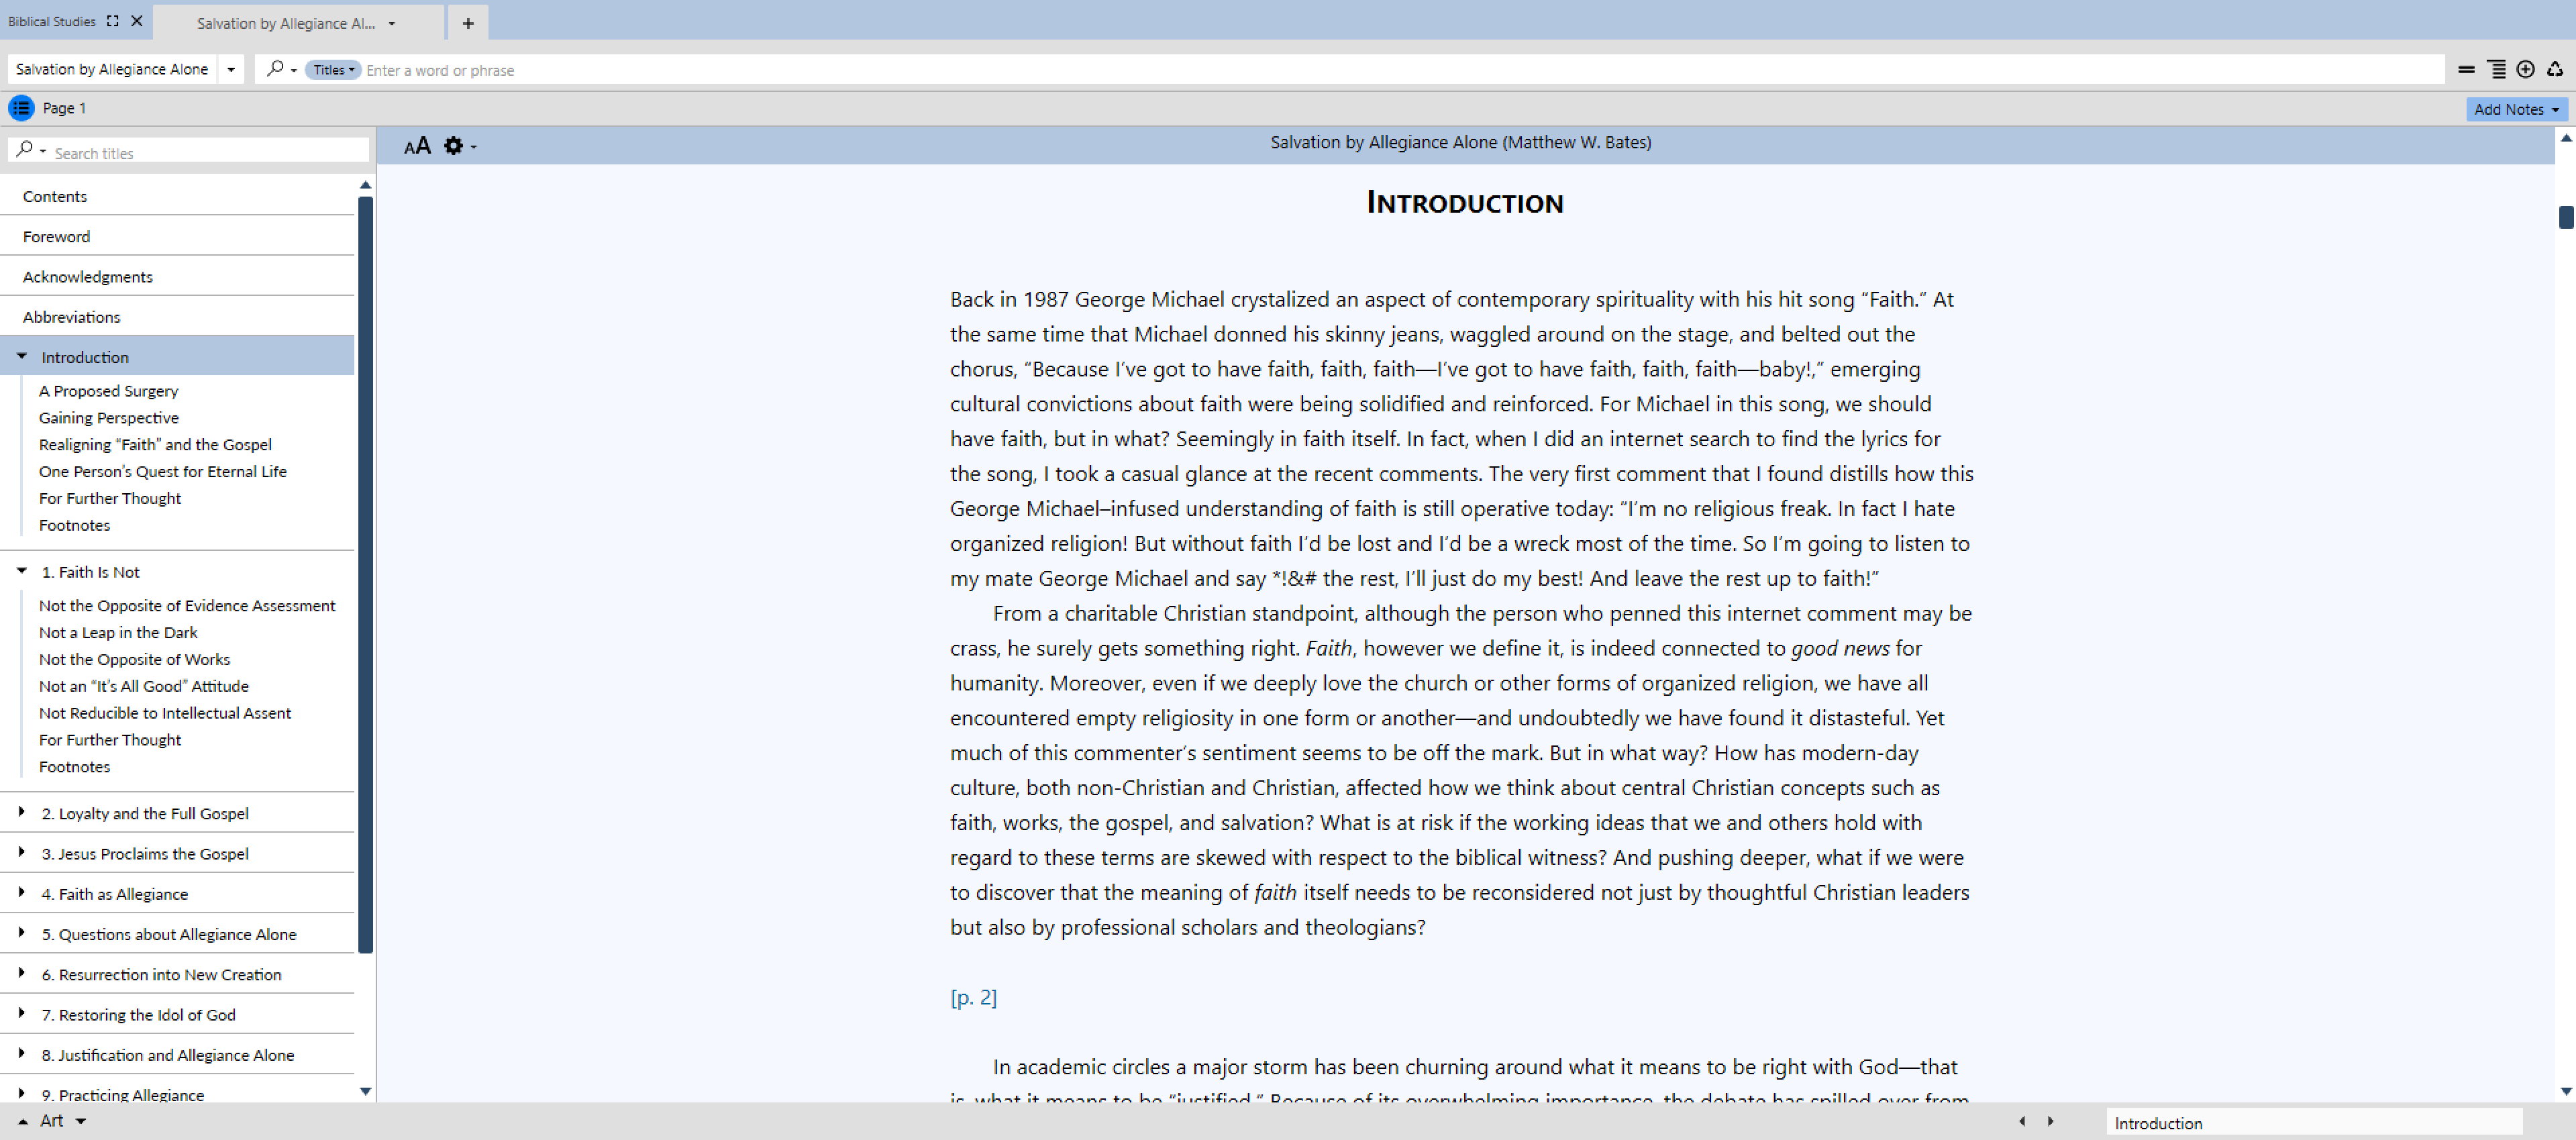
Task: Expand 6. Resurrection into New Creation
Action: click(x=22, y=972)
